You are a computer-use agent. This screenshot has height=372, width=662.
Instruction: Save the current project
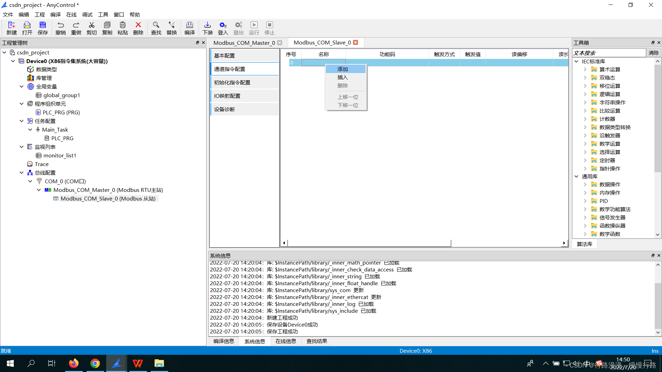42,28
